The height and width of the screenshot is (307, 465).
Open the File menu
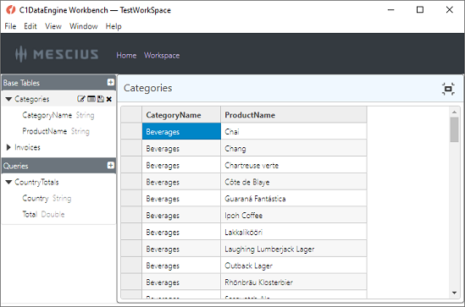[x=10, y=26]
